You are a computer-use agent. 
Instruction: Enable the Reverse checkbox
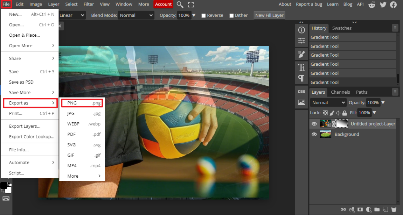pyautogui.click(x=203, y=16)
